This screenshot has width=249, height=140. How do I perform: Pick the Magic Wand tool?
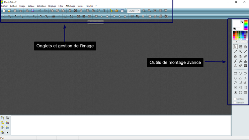[x=240, y=52]
